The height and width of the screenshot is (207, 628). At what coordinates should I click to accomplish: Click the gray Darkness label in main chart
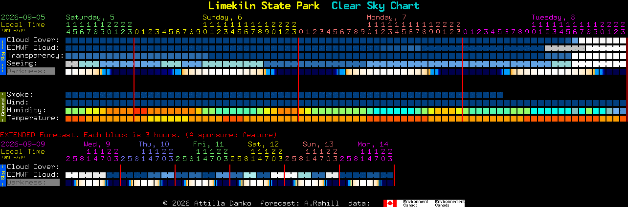tap(30, 71)
